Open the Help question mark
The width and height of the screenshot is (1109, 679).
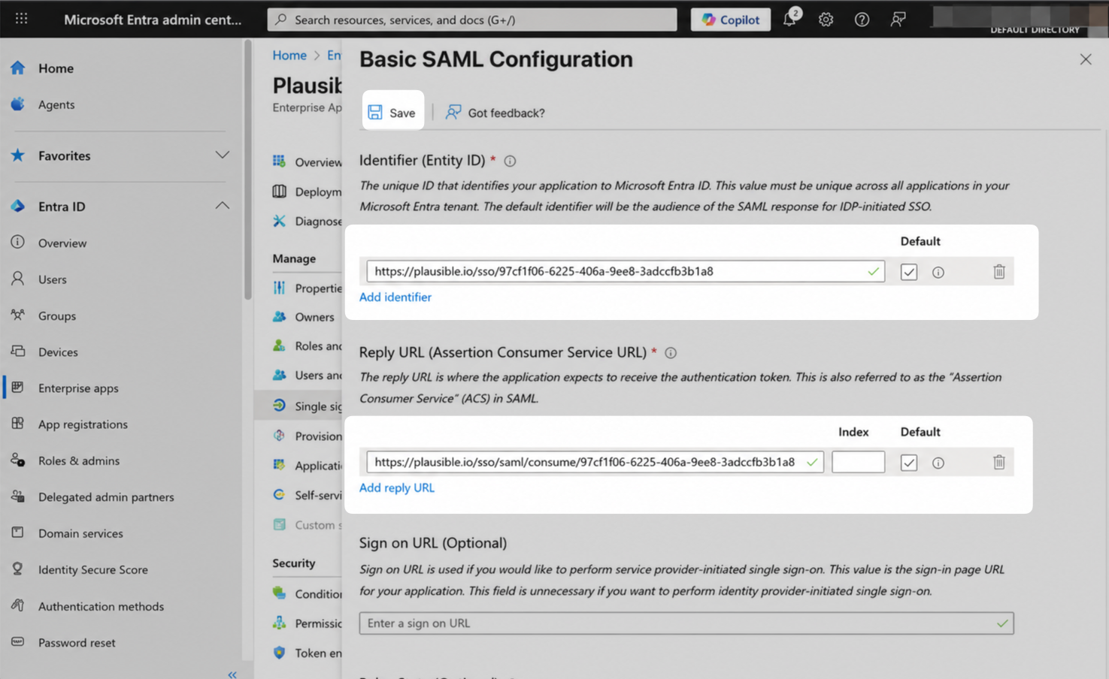(862, 20)
